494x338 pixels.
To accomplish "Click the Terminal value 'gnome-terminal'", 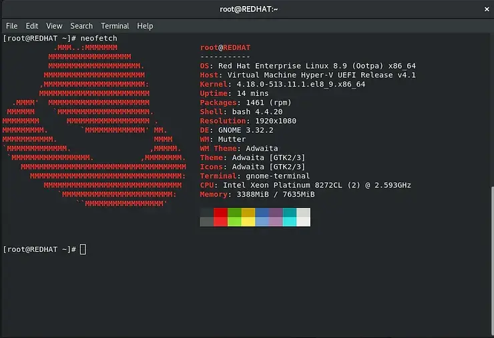I will (x=278, y=176).
